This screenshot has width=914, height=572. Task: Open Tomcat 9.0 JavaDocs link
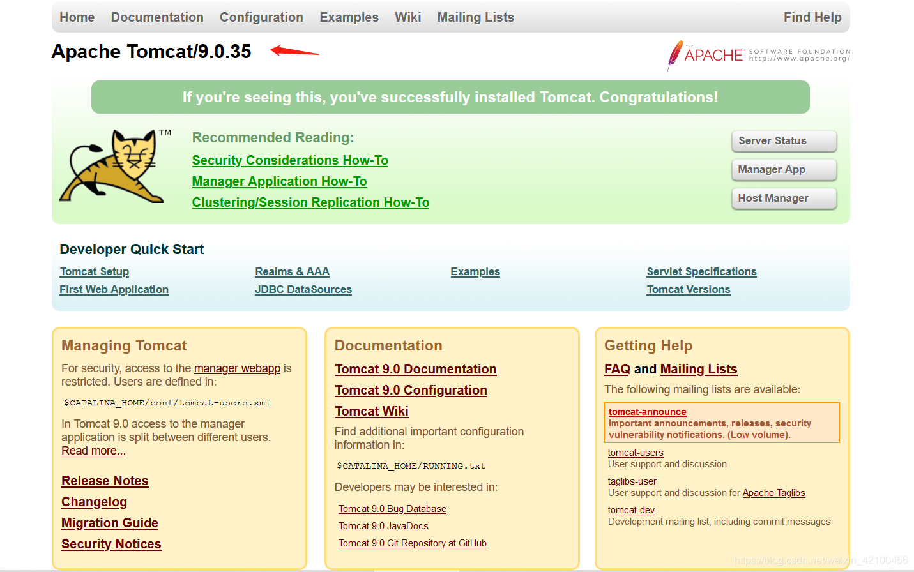click(x=383, y=526)
